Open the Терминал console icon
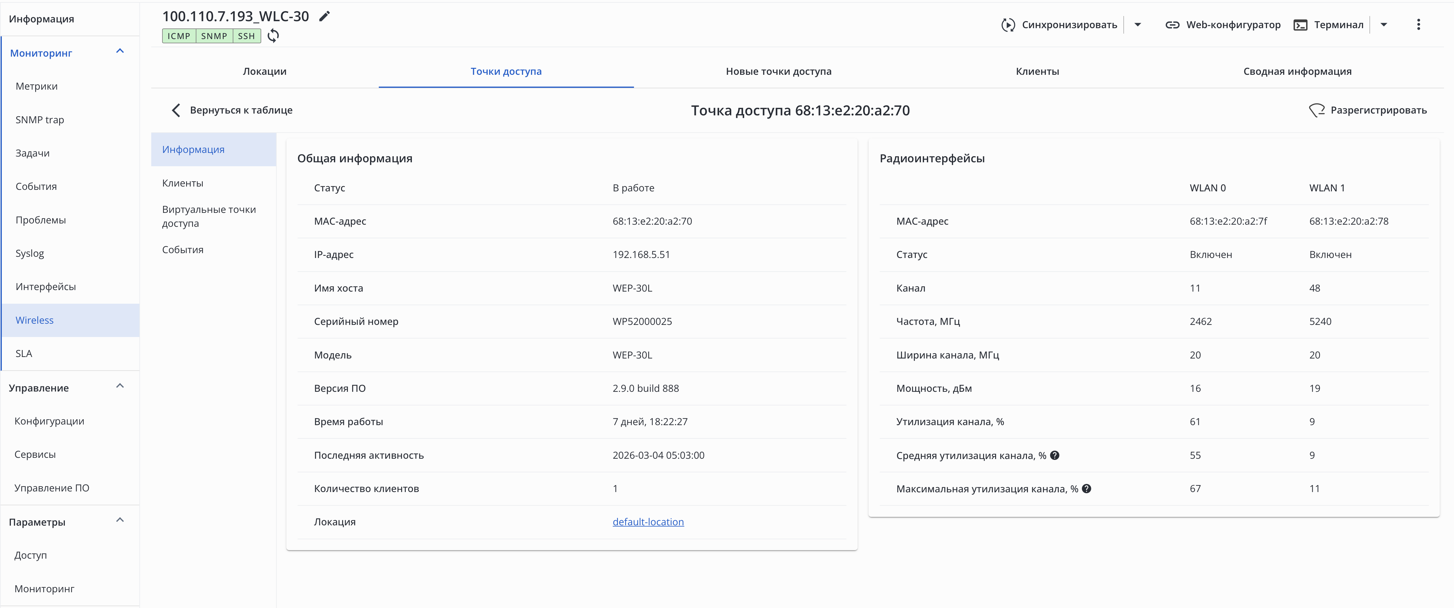This screenshot has height=608, width=1454. point(1300,25)
